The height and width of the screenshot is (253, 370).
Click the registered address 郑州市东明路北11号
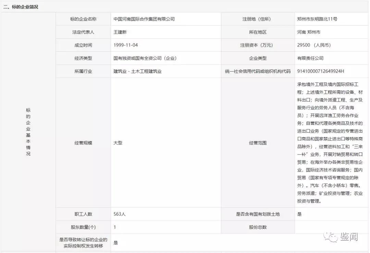pos(318,19)
